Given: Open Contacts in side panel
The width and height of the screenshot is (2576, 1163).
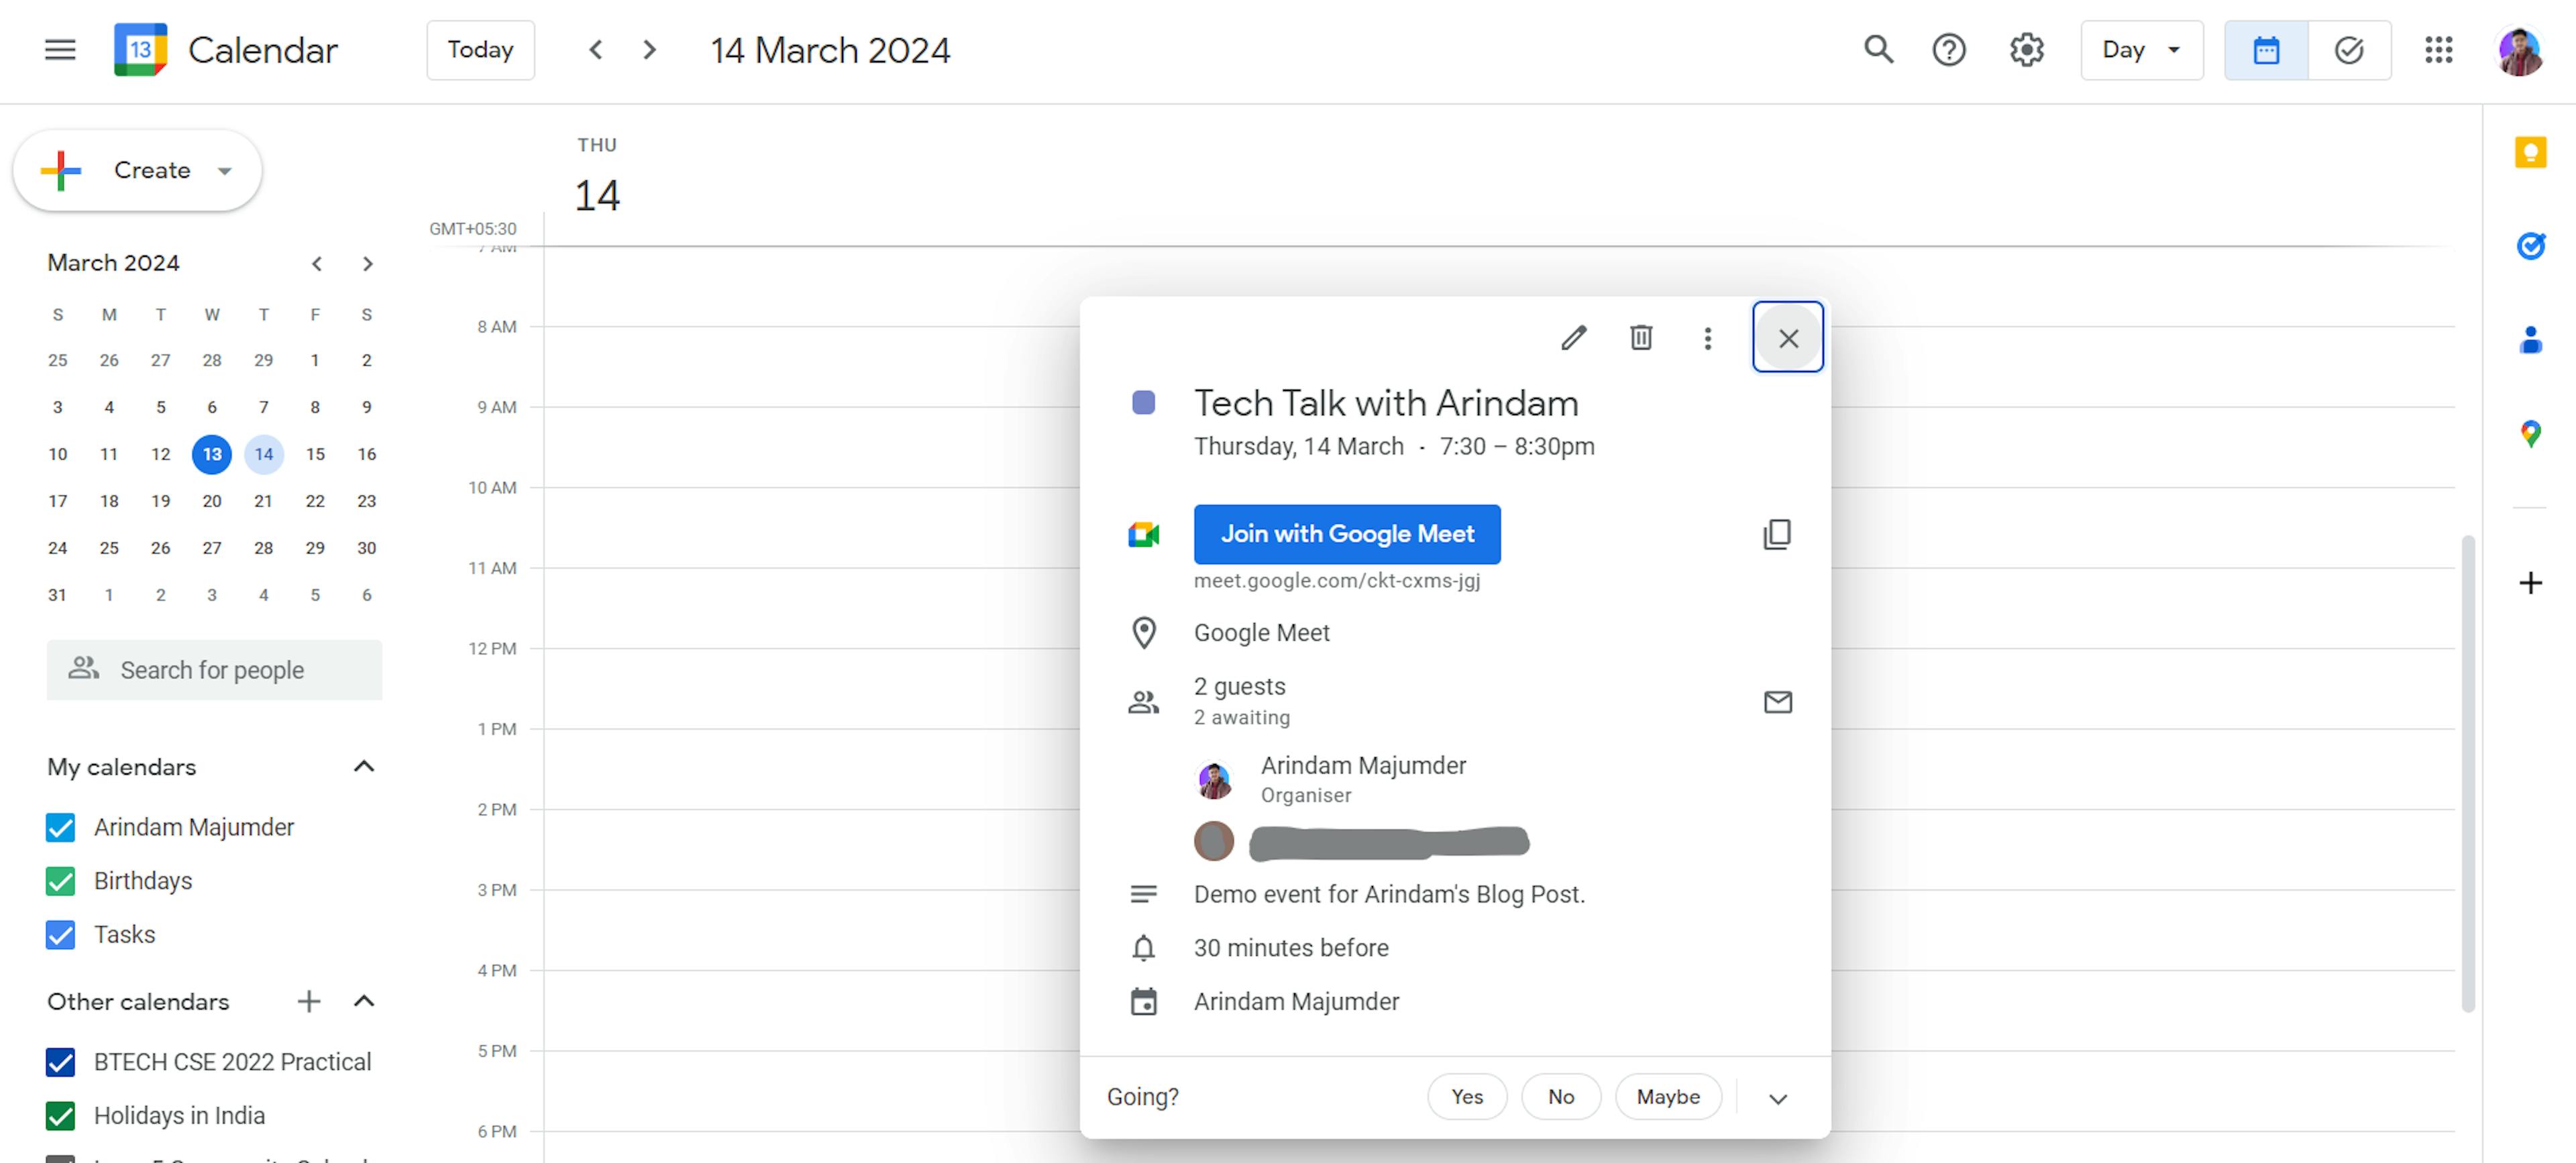Looking at the screenshot, I should [x=2530, y=340].
